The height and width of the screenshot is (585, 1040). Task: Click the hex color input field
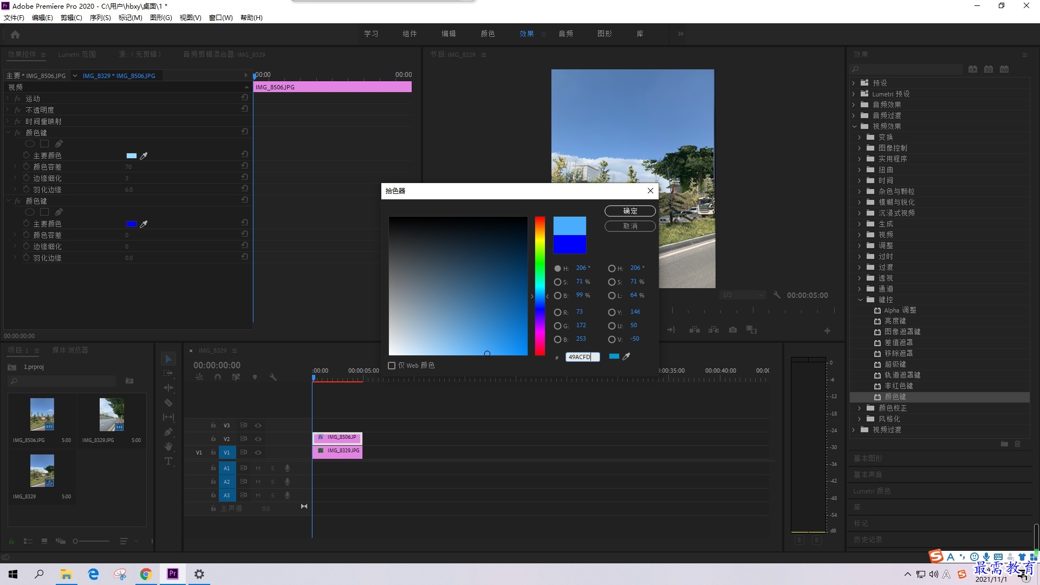click(582, 357)
